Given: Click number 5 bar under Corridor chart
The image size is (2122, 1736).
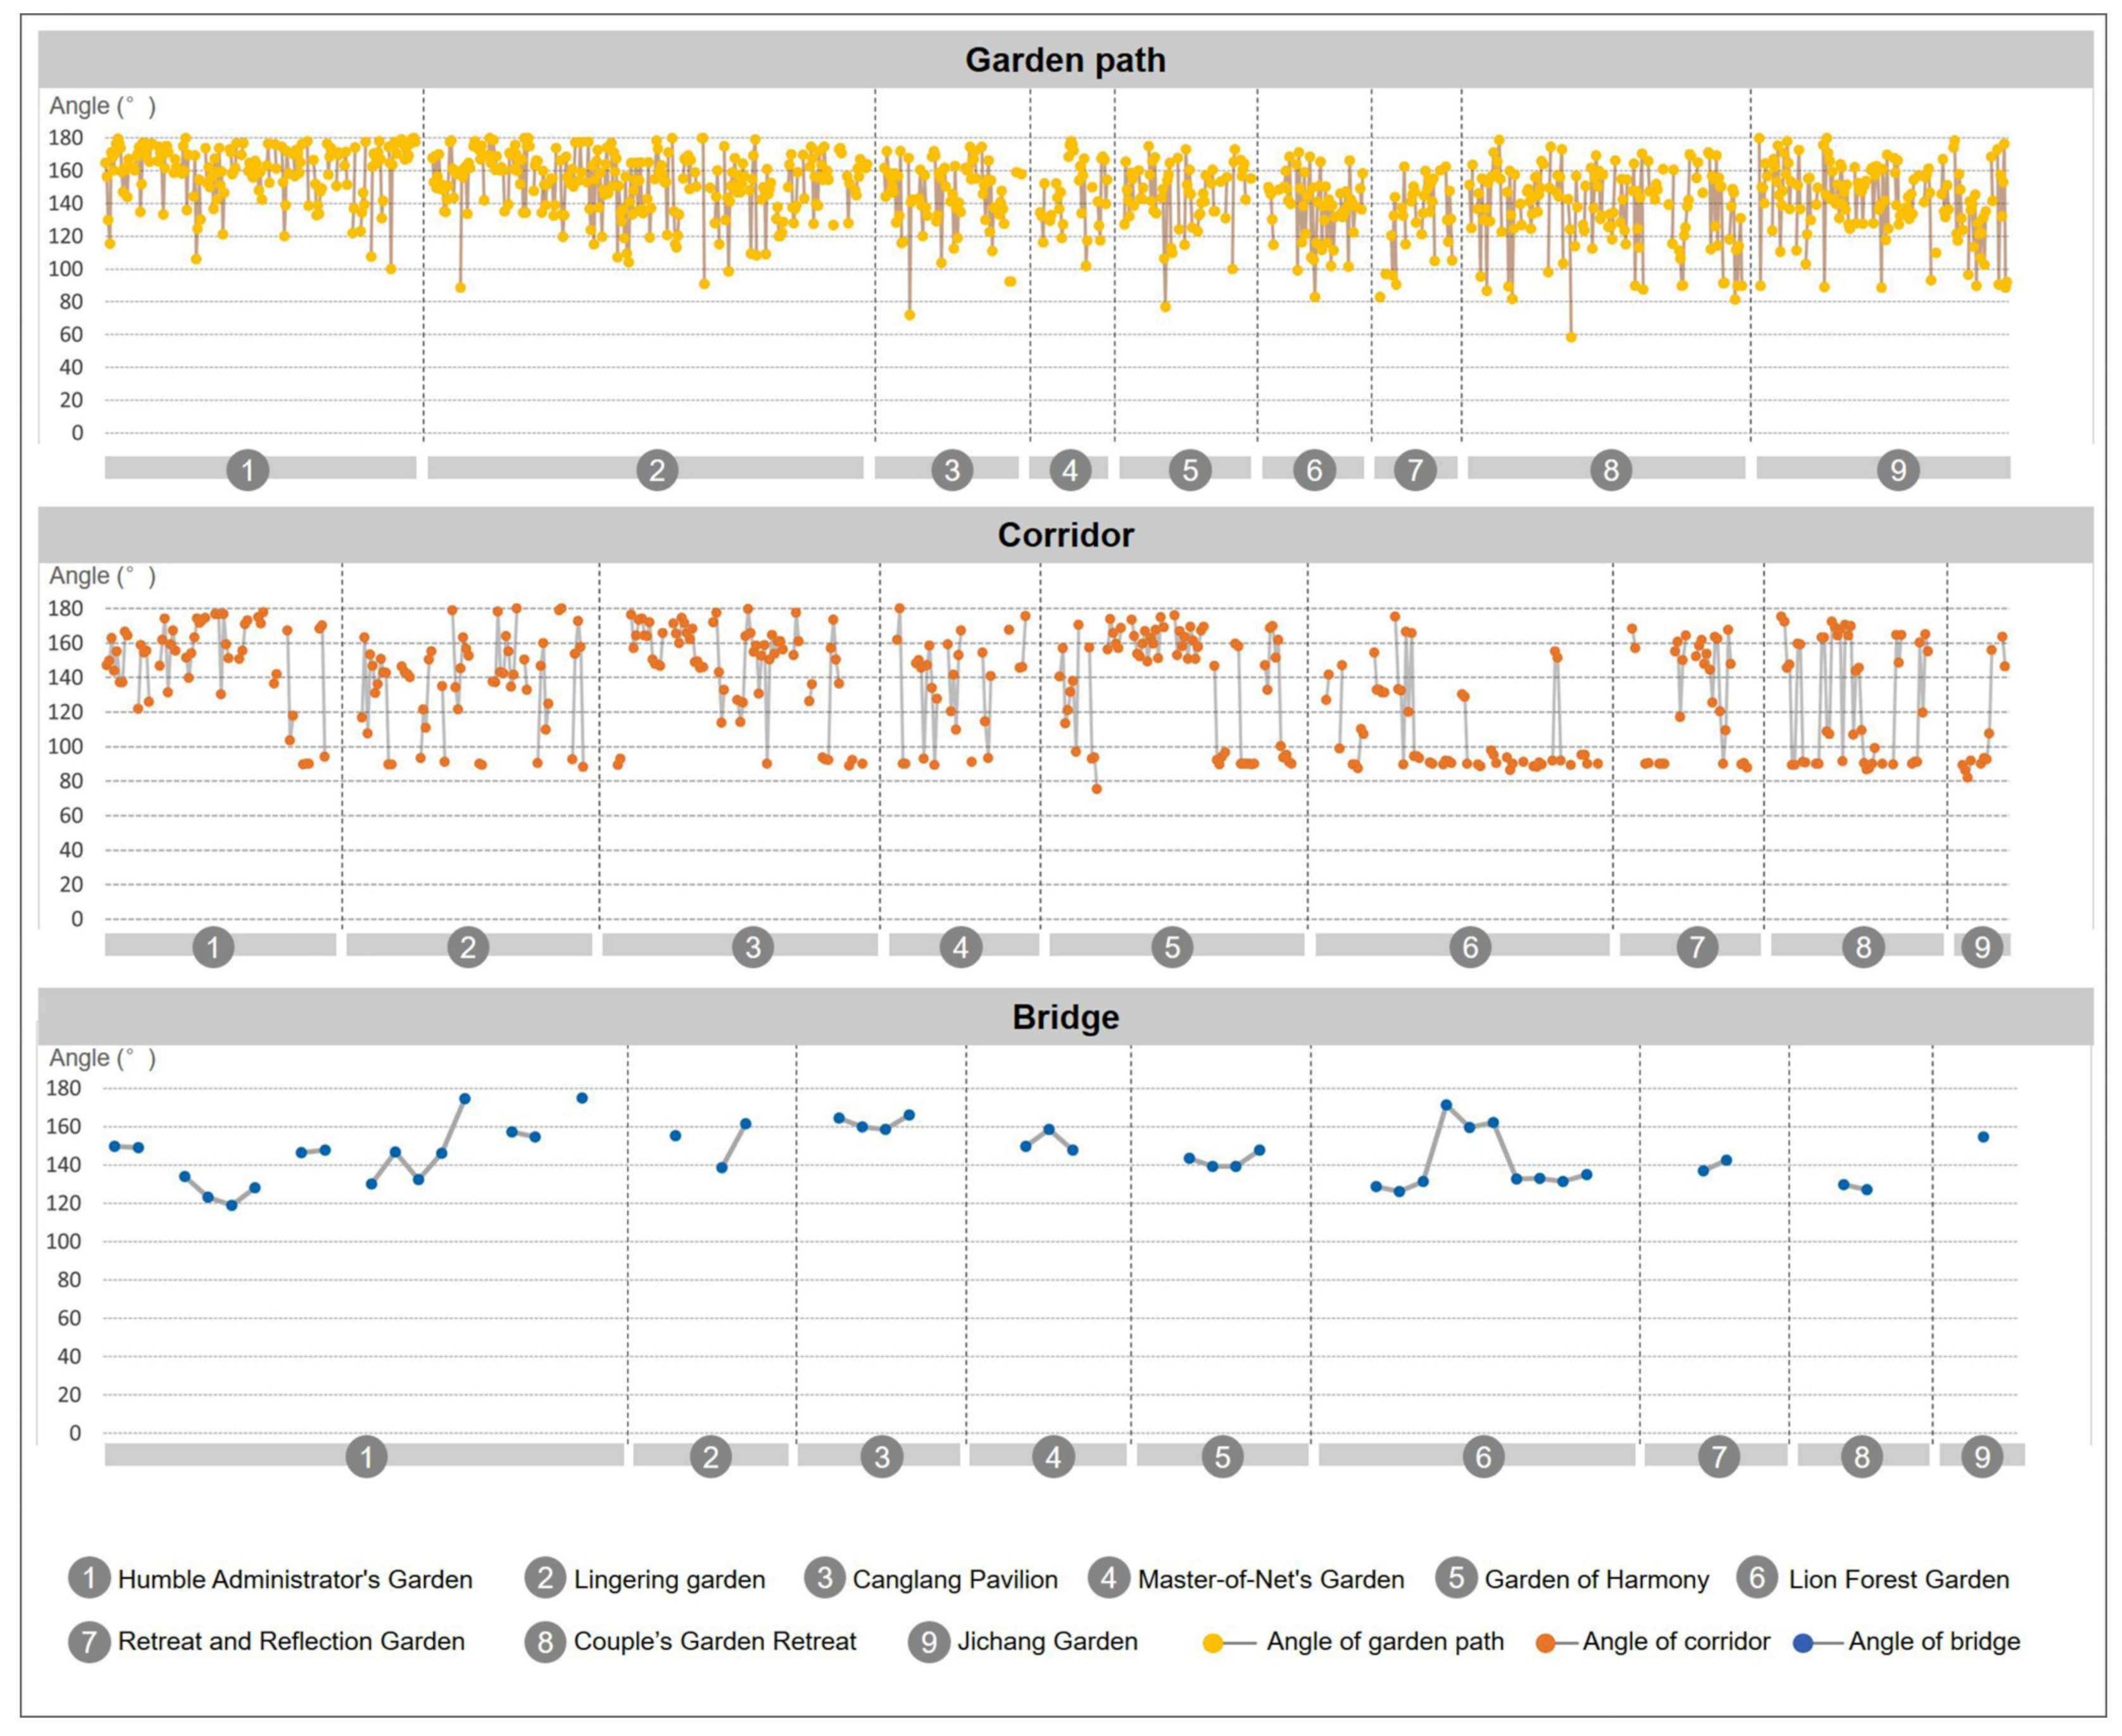Looking at the screenshot, I should 1172,946.
